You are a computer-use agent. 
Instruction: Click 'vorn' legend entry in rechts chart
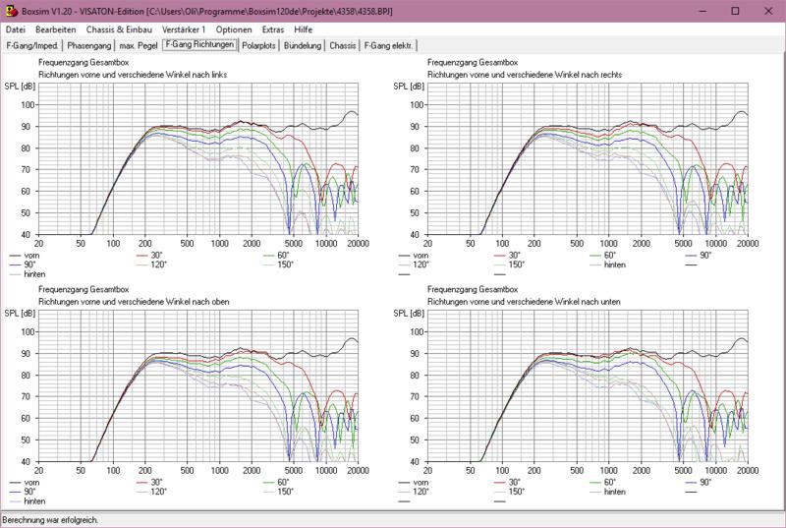414,256
